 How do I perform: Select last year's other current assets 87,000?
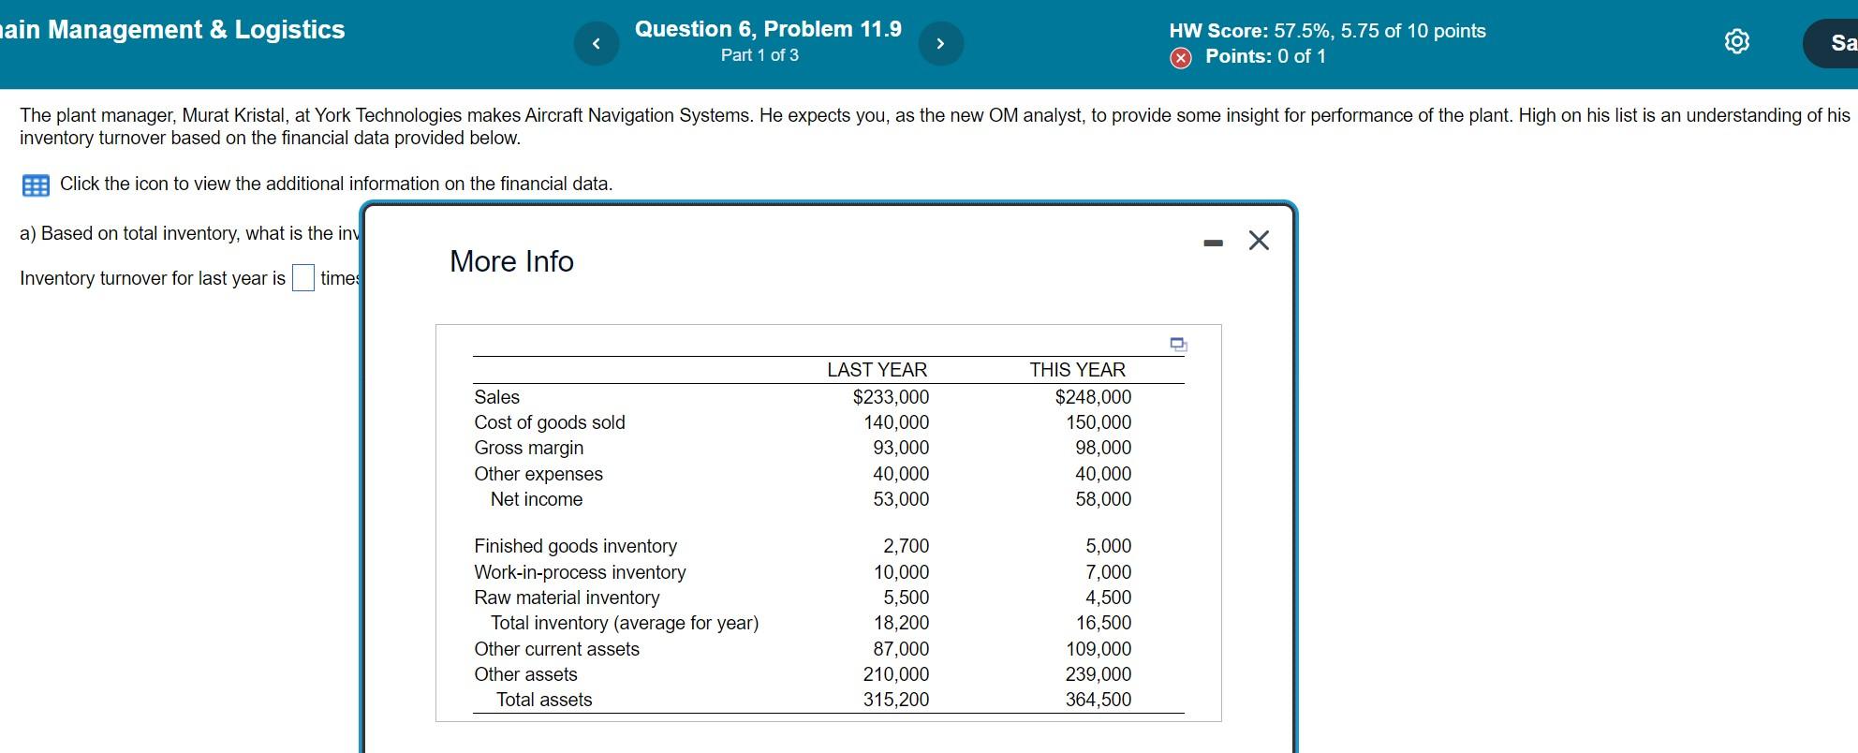click(x=901, y=649)
